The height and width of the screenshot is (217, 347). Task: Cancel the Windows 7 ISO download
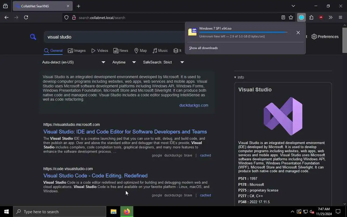[298, 32]
